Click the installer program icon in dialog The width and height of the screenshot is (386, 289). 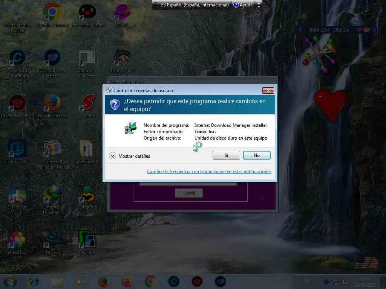click(x=130, y=128)
